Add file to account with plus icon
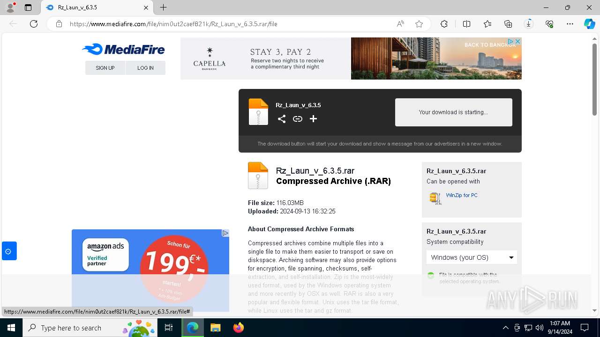600x337 pixels. pos(314,119)
